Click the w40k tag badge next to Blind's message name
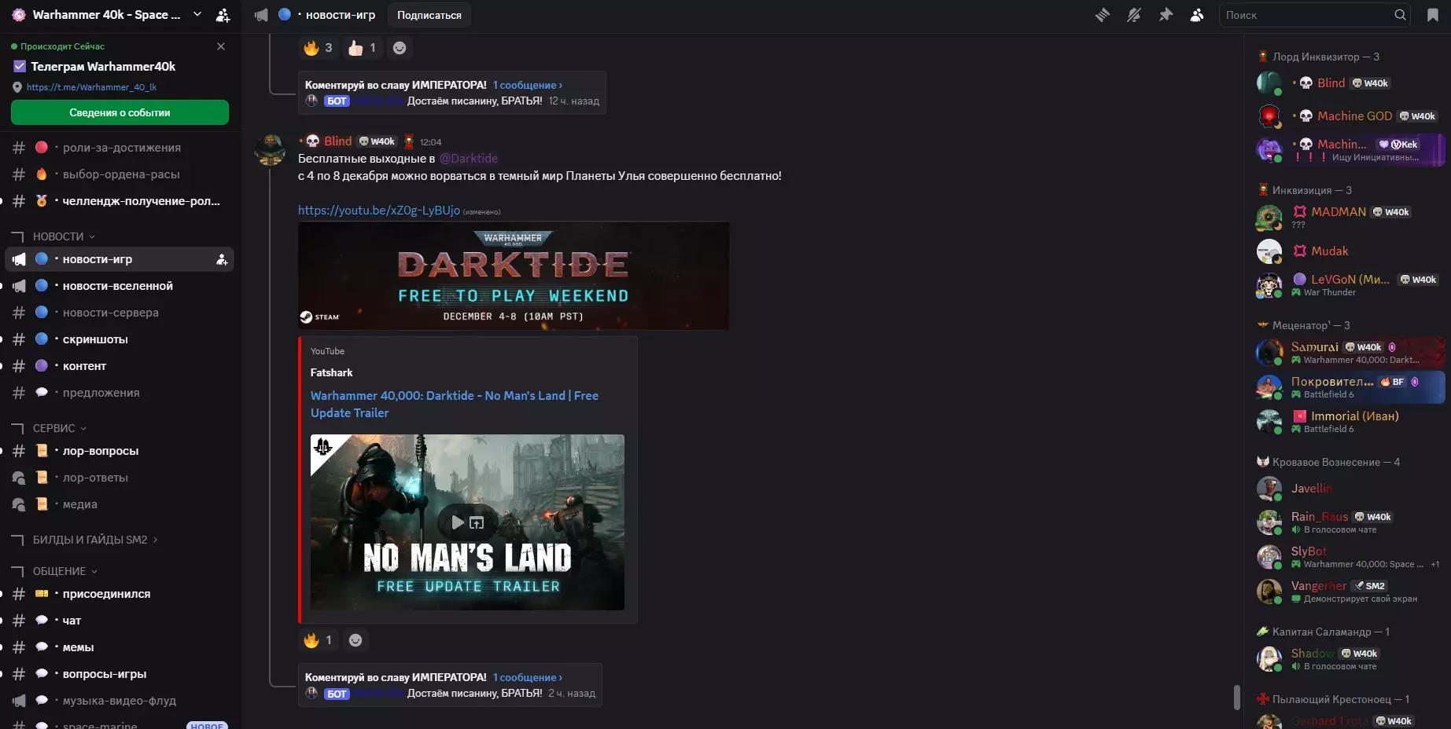The image size is (1451, 729). click(x=377, y=141)
